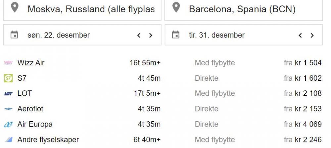Click the S7 airline logo
This screenshot has height=148, width=331.
(8, 78)
